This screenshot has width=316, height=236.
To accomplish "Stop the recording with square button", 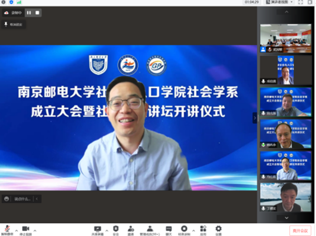I will pos(37,12).
